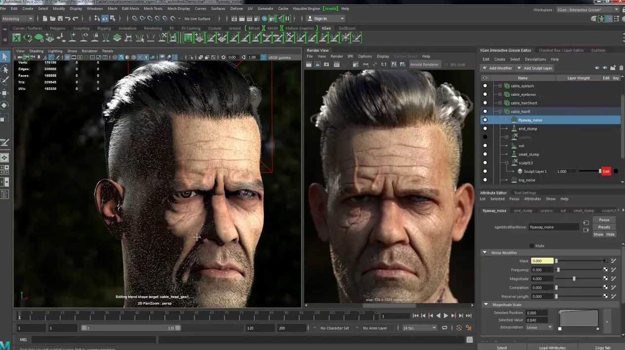Open the Mesh Tools menu
The height and width of the screenshot is (350, 625).
pyautogui.click(x=153, y=8)
